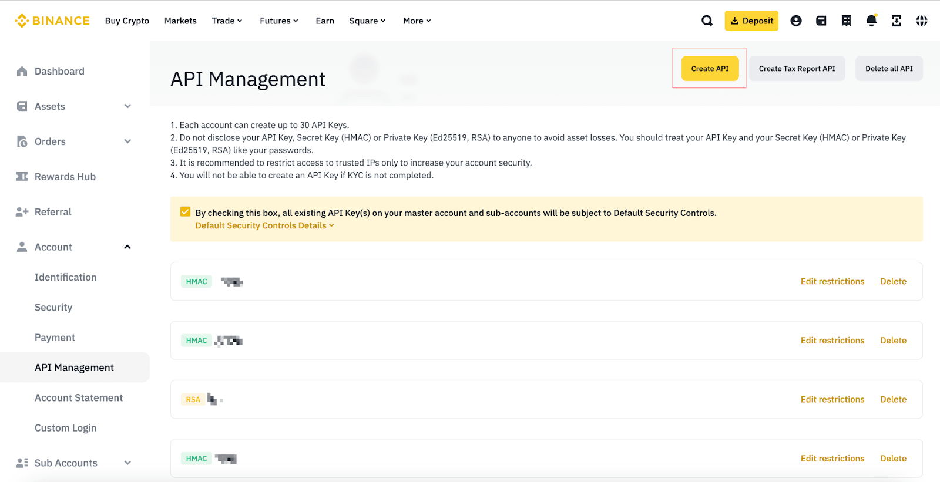Viewport: 940px width, 482px height.
Task: Click the Binance logo
Action: point(52,21)
